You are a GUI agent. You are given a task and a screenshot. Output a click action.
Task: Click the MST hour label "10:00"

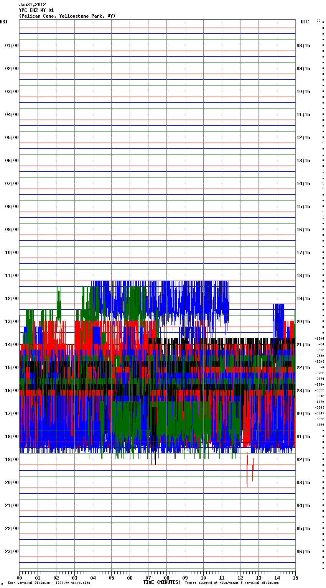pos(12,253)
